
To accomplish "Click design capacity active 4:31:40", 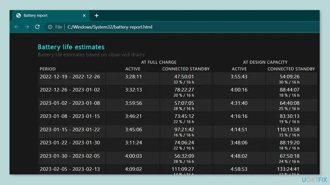I will tap(239, 103).
